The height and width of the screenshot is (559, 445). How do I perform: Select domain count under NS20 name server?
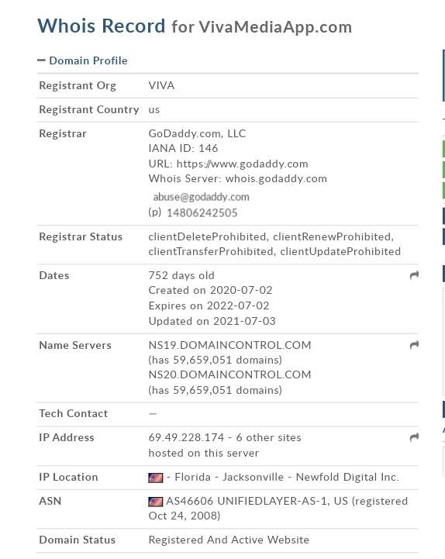[x=216, y=390]
